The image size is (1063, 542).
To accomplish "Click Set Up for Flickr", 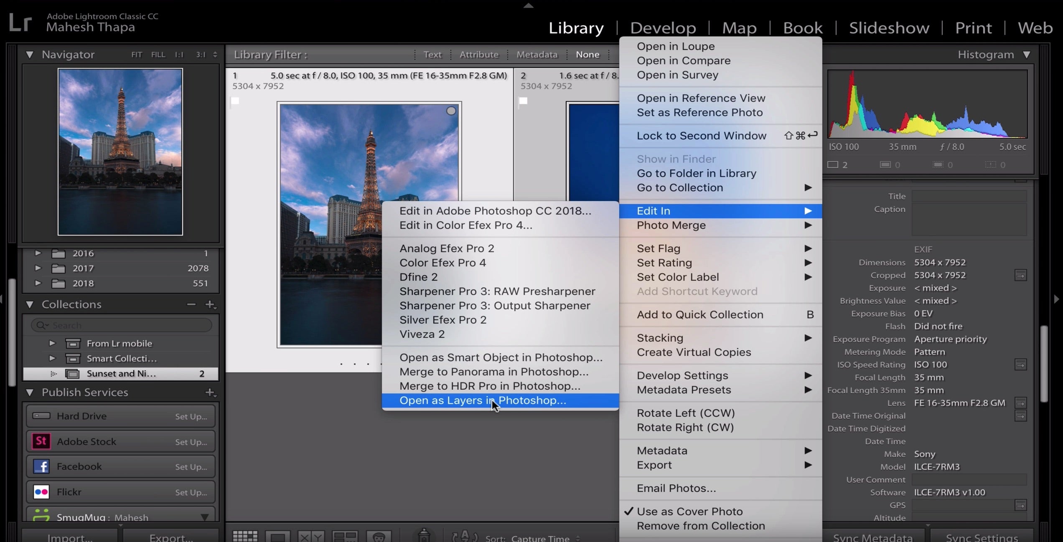I will (x=191, y=492).
